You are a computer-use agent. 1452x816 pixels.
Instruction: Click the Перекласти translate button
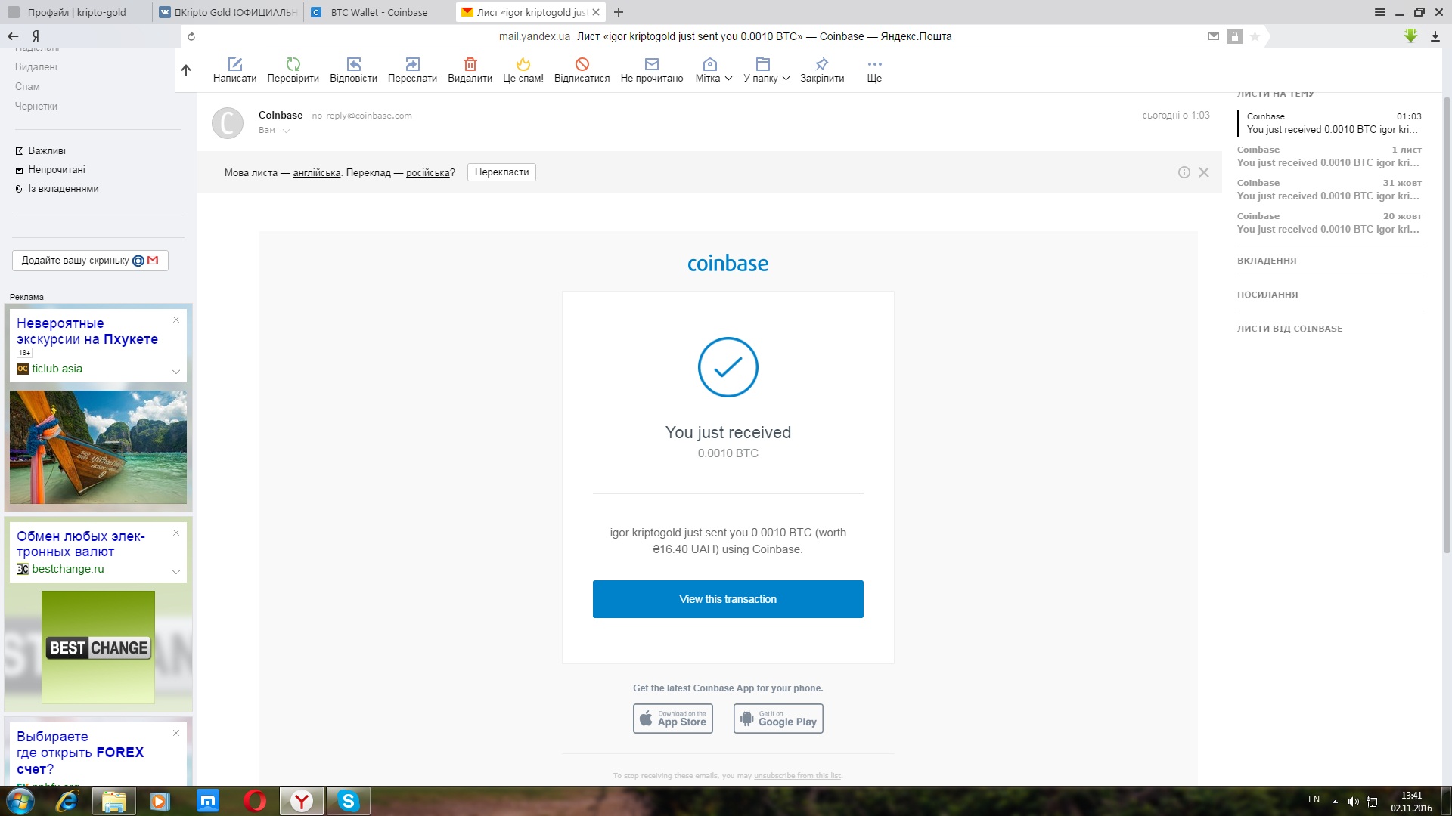click(x=501, y=172)
